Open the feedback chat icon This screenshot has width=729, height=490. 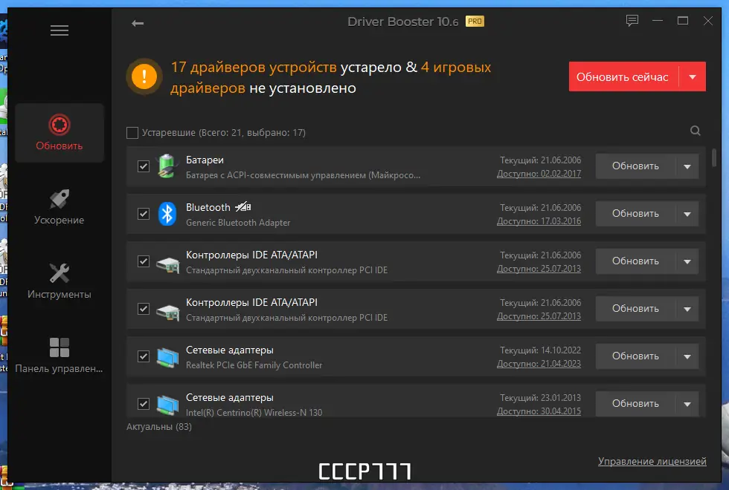coord(632,21)
